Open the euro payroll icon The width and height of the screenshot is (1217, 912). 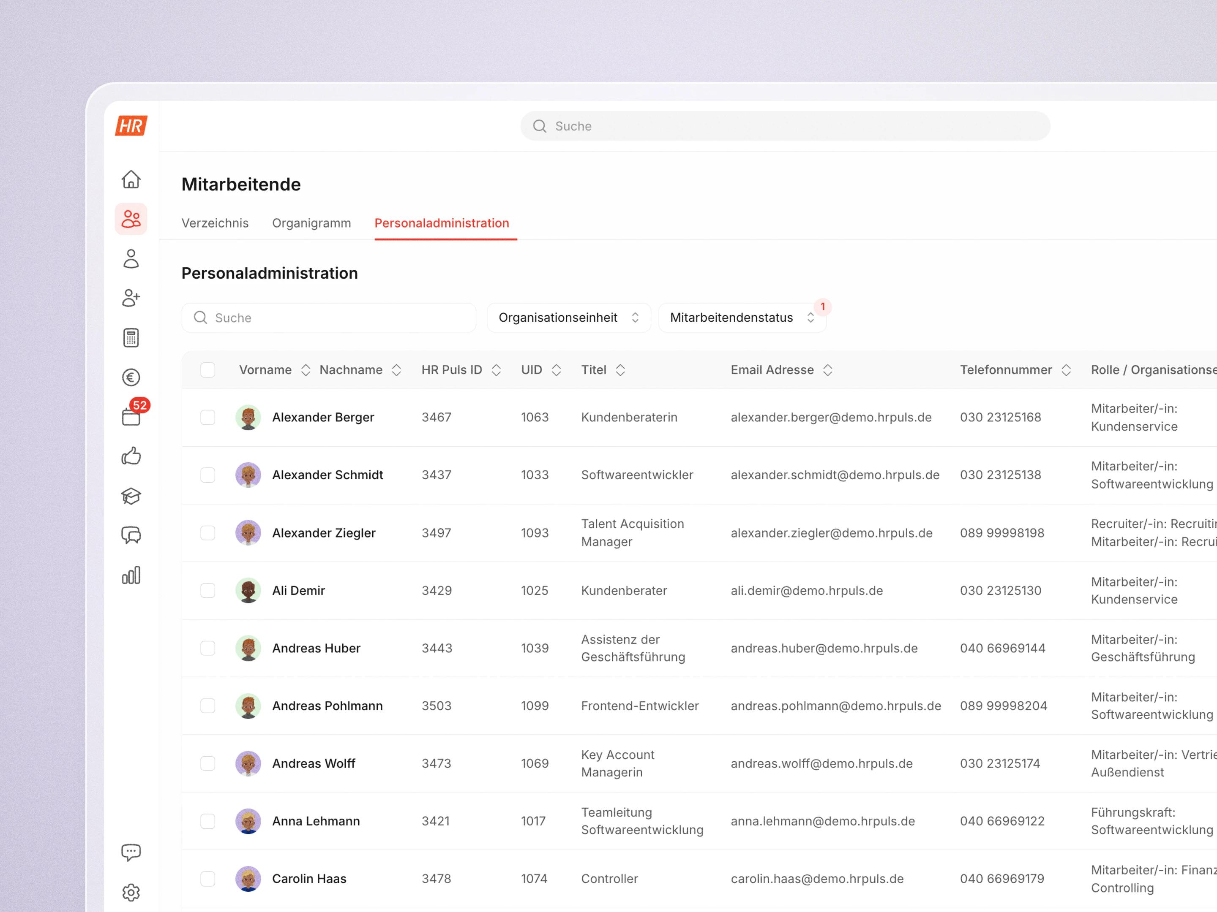[131, 377]
